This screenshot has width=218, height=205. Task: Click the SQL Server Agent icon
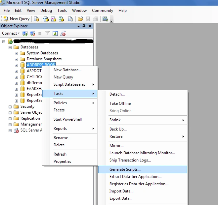[x=16, y=130]
